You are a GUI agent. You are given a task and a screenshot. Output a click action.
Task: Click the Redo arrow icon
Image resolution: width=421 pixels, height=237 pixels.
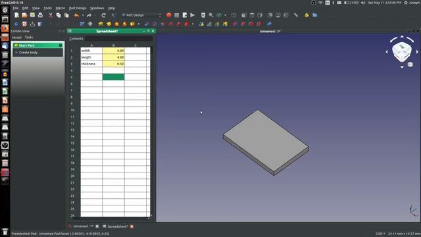click(89, 15)
